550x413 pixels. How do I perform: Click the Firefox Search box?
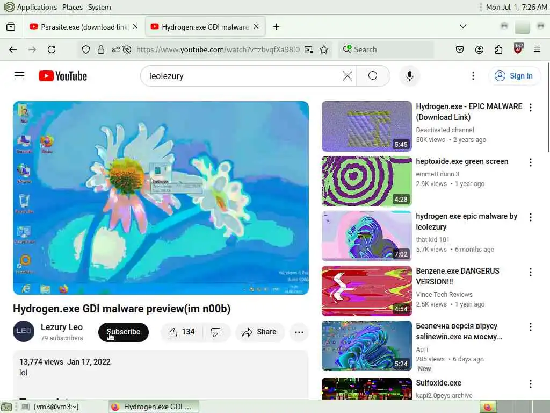(x=386, y=49)
